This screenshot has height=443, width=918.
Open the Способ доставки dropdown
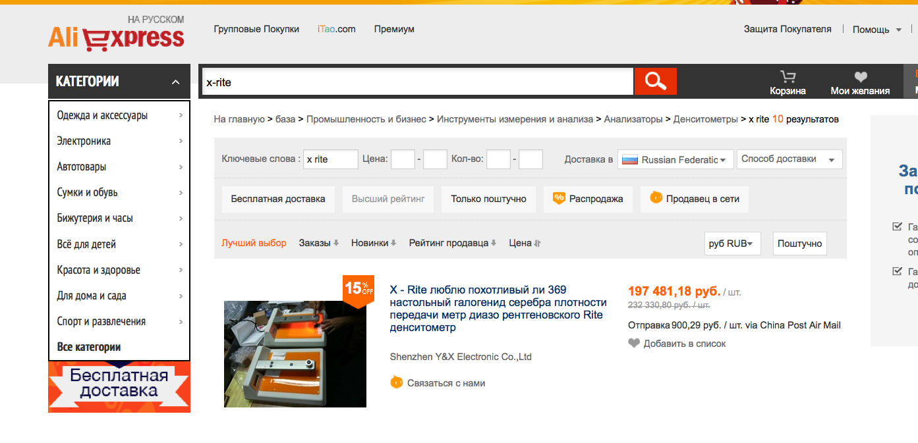point(789,159)
